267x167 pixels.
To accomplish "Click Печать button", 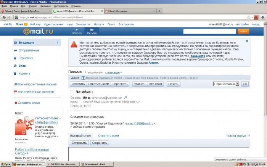I will (x=173, y=84).
